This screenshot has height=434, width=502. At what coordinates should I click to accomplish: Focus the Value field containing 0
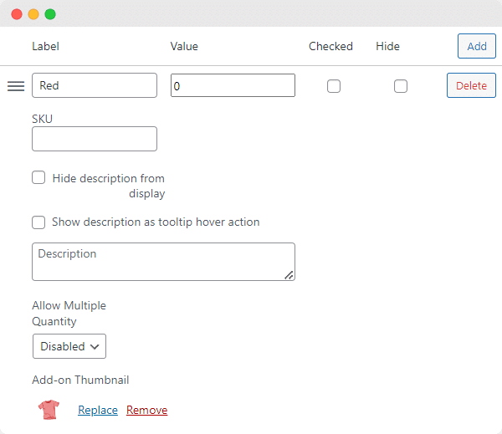click(233, 85)
